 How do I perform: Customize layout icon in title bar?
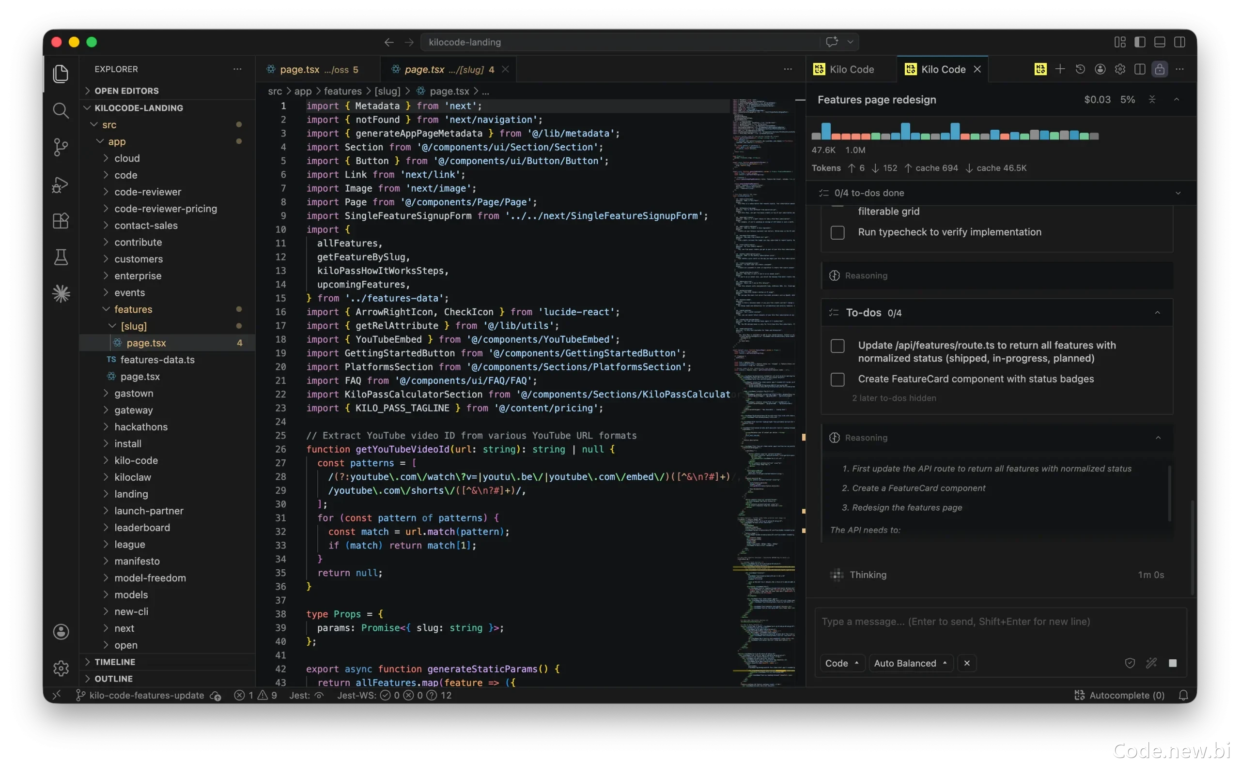pyautogui.click(x=1120, y=42)
